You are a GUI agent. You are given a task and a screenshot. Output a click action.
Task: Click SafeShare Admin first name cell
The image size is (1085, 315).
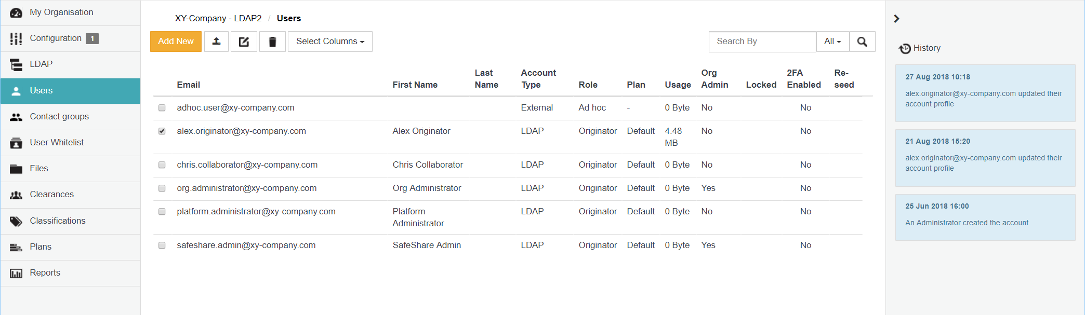(x=427, y=245)
